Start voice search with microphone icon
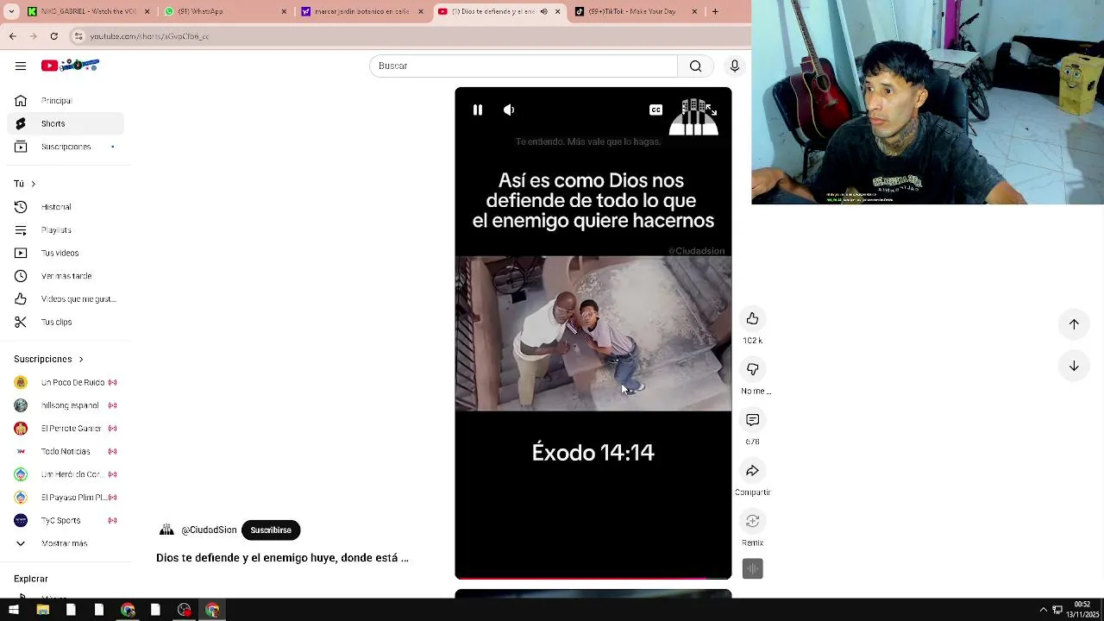 [735, 66]
